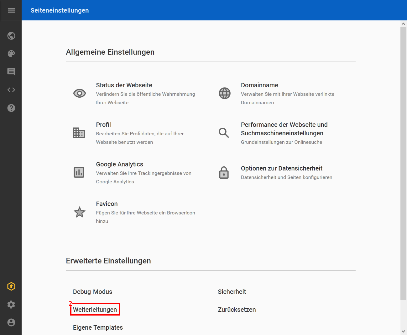This screenshot has width=407, height=335.
Task: Open the code editor brackets icon
Action: point(11,90)
